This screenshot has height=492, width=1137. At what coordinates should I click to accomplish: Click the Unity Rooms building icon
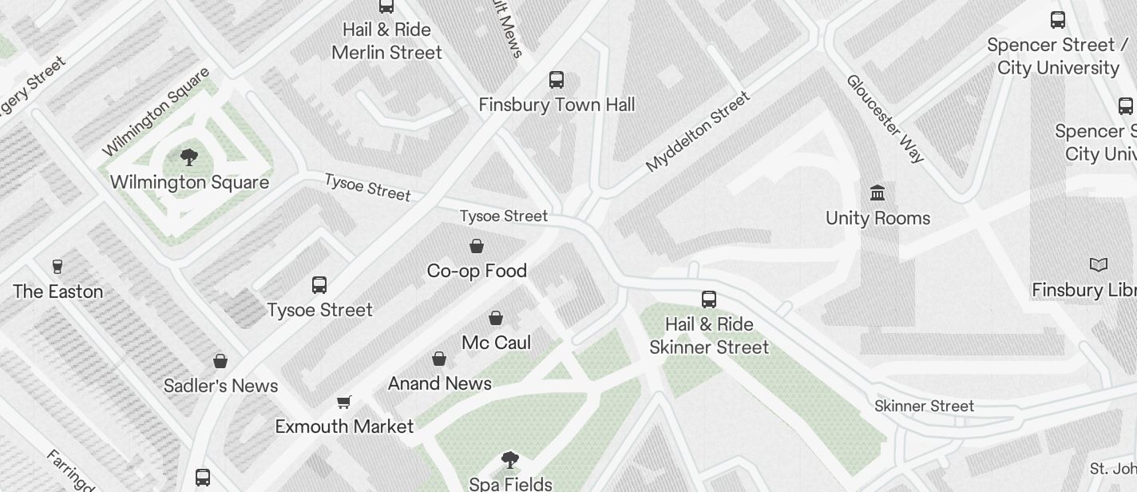[878, 193]
